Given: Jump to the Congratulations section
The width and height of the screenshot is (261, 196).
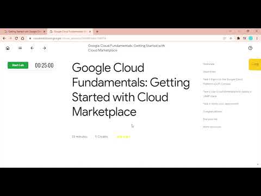Looking at the screenshot, I should coord(213,112).
